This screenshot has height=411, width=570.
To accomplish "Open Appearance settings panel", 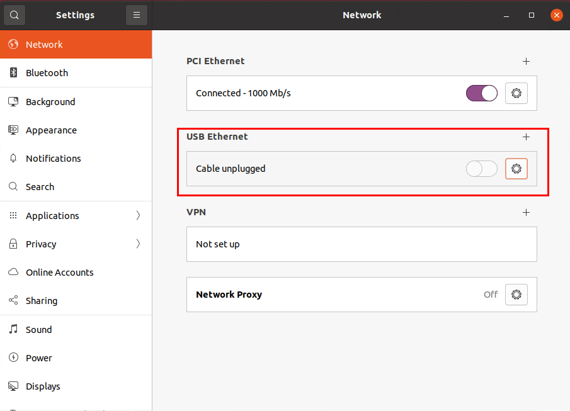I will click(x=76, y=130).
